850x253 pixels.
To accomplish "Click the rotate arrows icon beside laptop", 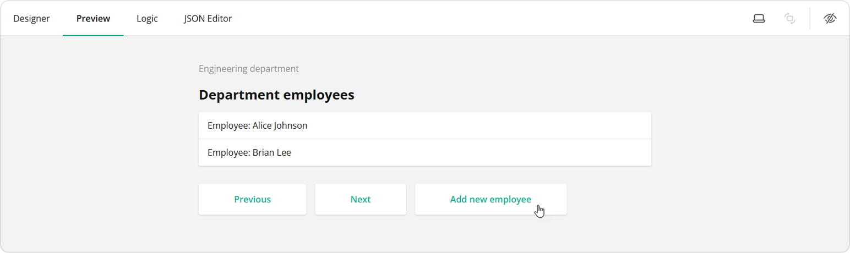I will (x=789, y=19).
